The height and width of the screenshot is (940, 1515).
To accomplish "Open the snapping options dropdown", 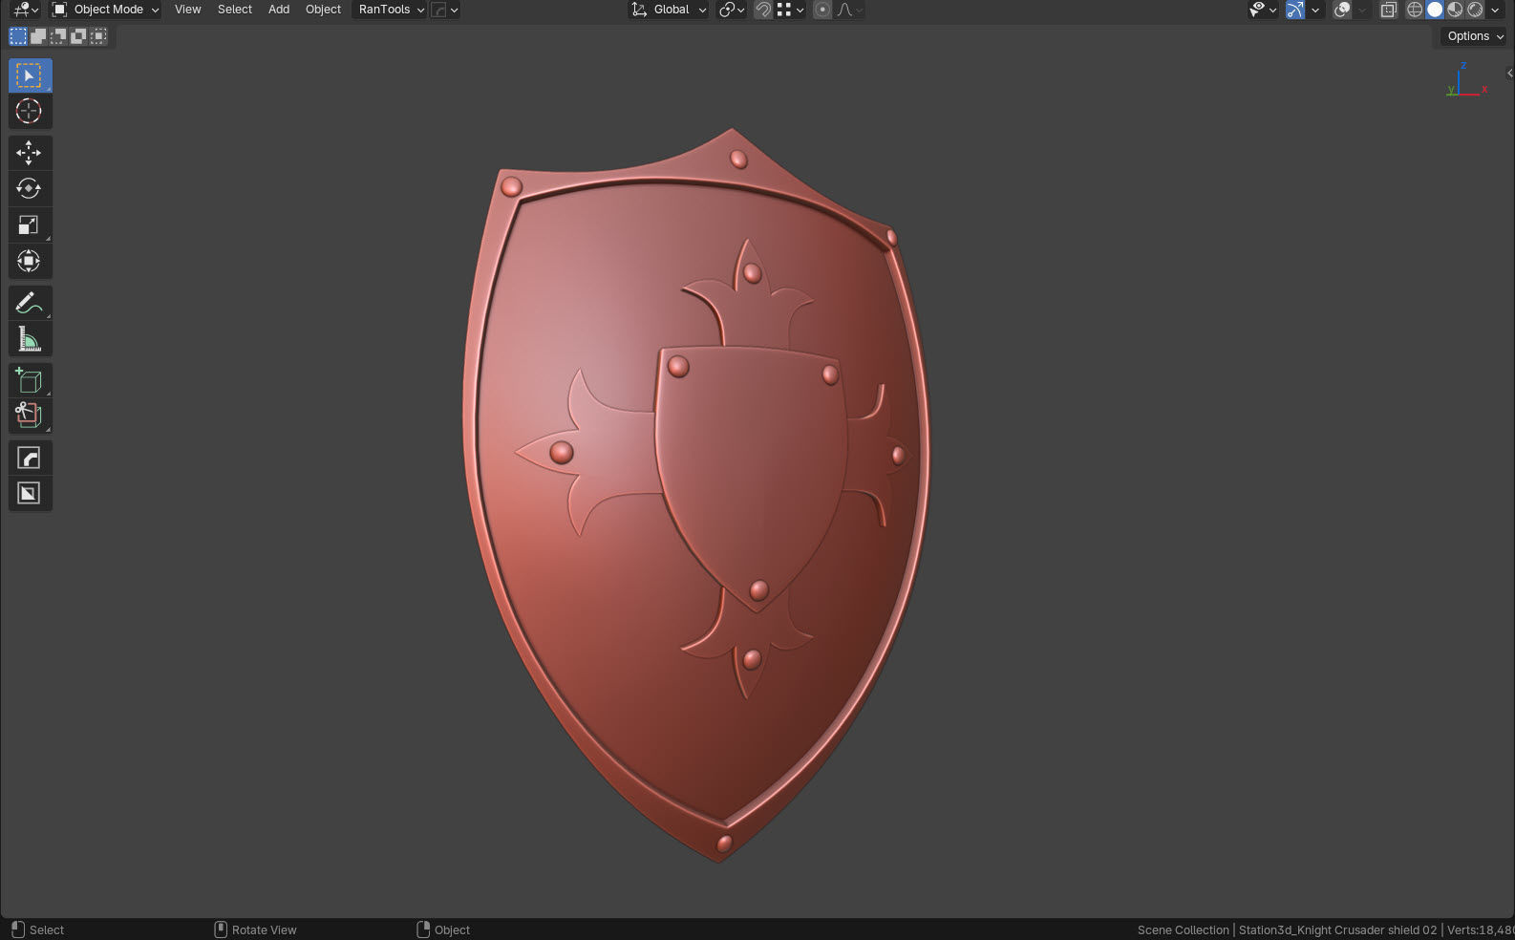I will (791, 10).
